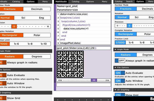The image size is (154, 101).
Task: Set blue 1/1000 fraction limit
Action: [x=120, y=43]
